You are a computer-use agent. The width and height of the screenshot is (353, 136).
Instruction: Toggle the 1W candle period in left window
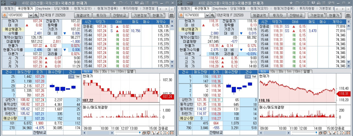click(71, 76)
